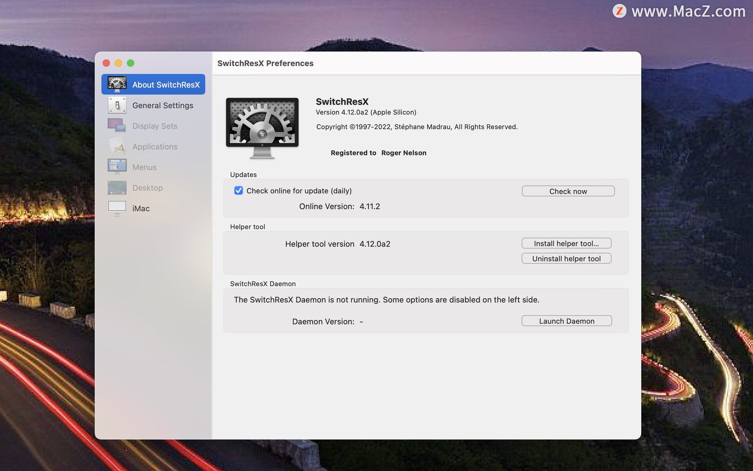Click the green zoom window button
753x471 pixels.
point(131,63)
